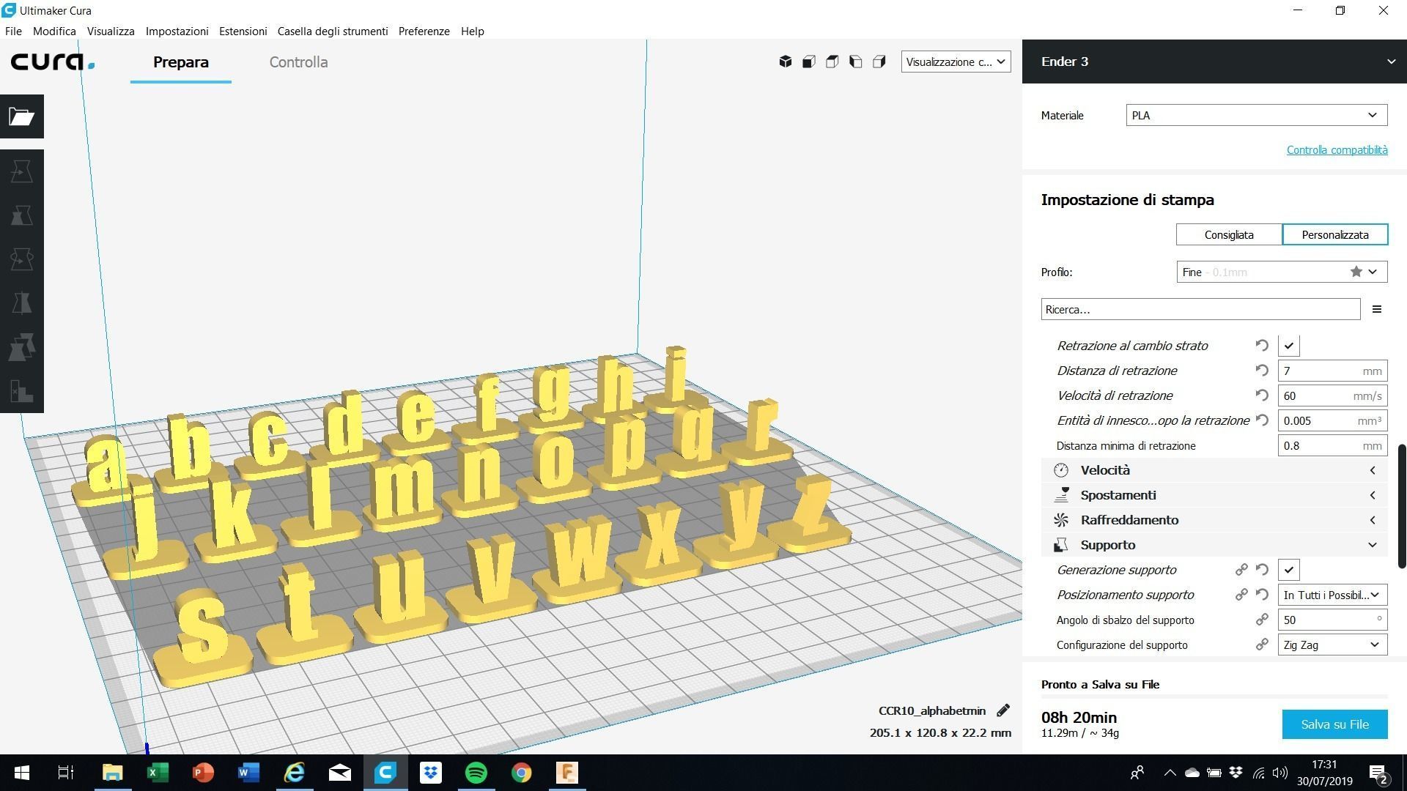Switch to left side view cube icon
The width and height of the screenshot is (1407, 791).
click(x=856, y=62)
